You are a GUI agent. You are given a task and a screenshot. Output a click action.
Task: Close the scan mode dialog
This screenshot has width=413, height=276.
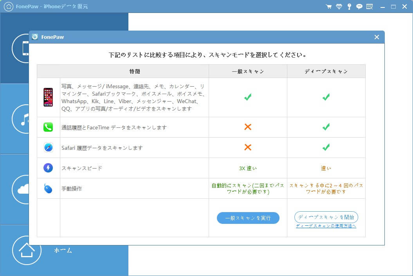tap(377, 37)
